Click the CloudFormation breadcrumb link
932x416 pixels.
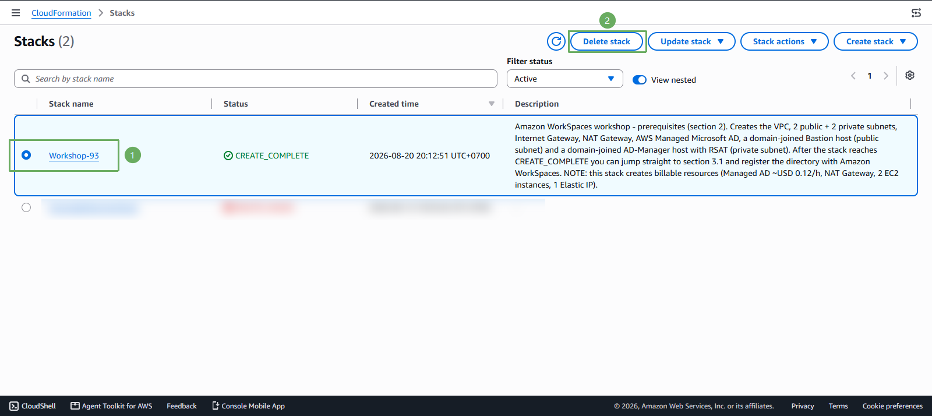tap(61, 13)
